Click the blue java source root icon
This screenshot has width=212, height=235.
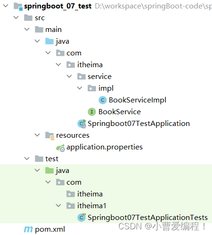pos(49,41)
